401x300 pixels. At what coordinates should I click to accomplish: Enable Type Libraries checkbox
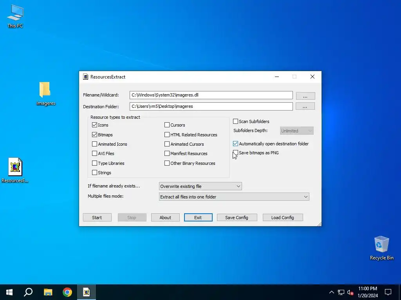coord(94,163)
